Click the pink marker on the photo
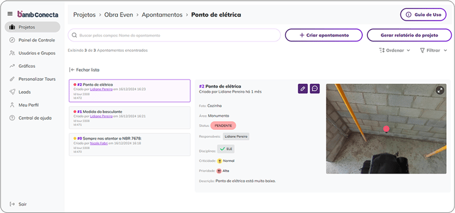This screenshot has height=213, width=455. coord(386,129)
